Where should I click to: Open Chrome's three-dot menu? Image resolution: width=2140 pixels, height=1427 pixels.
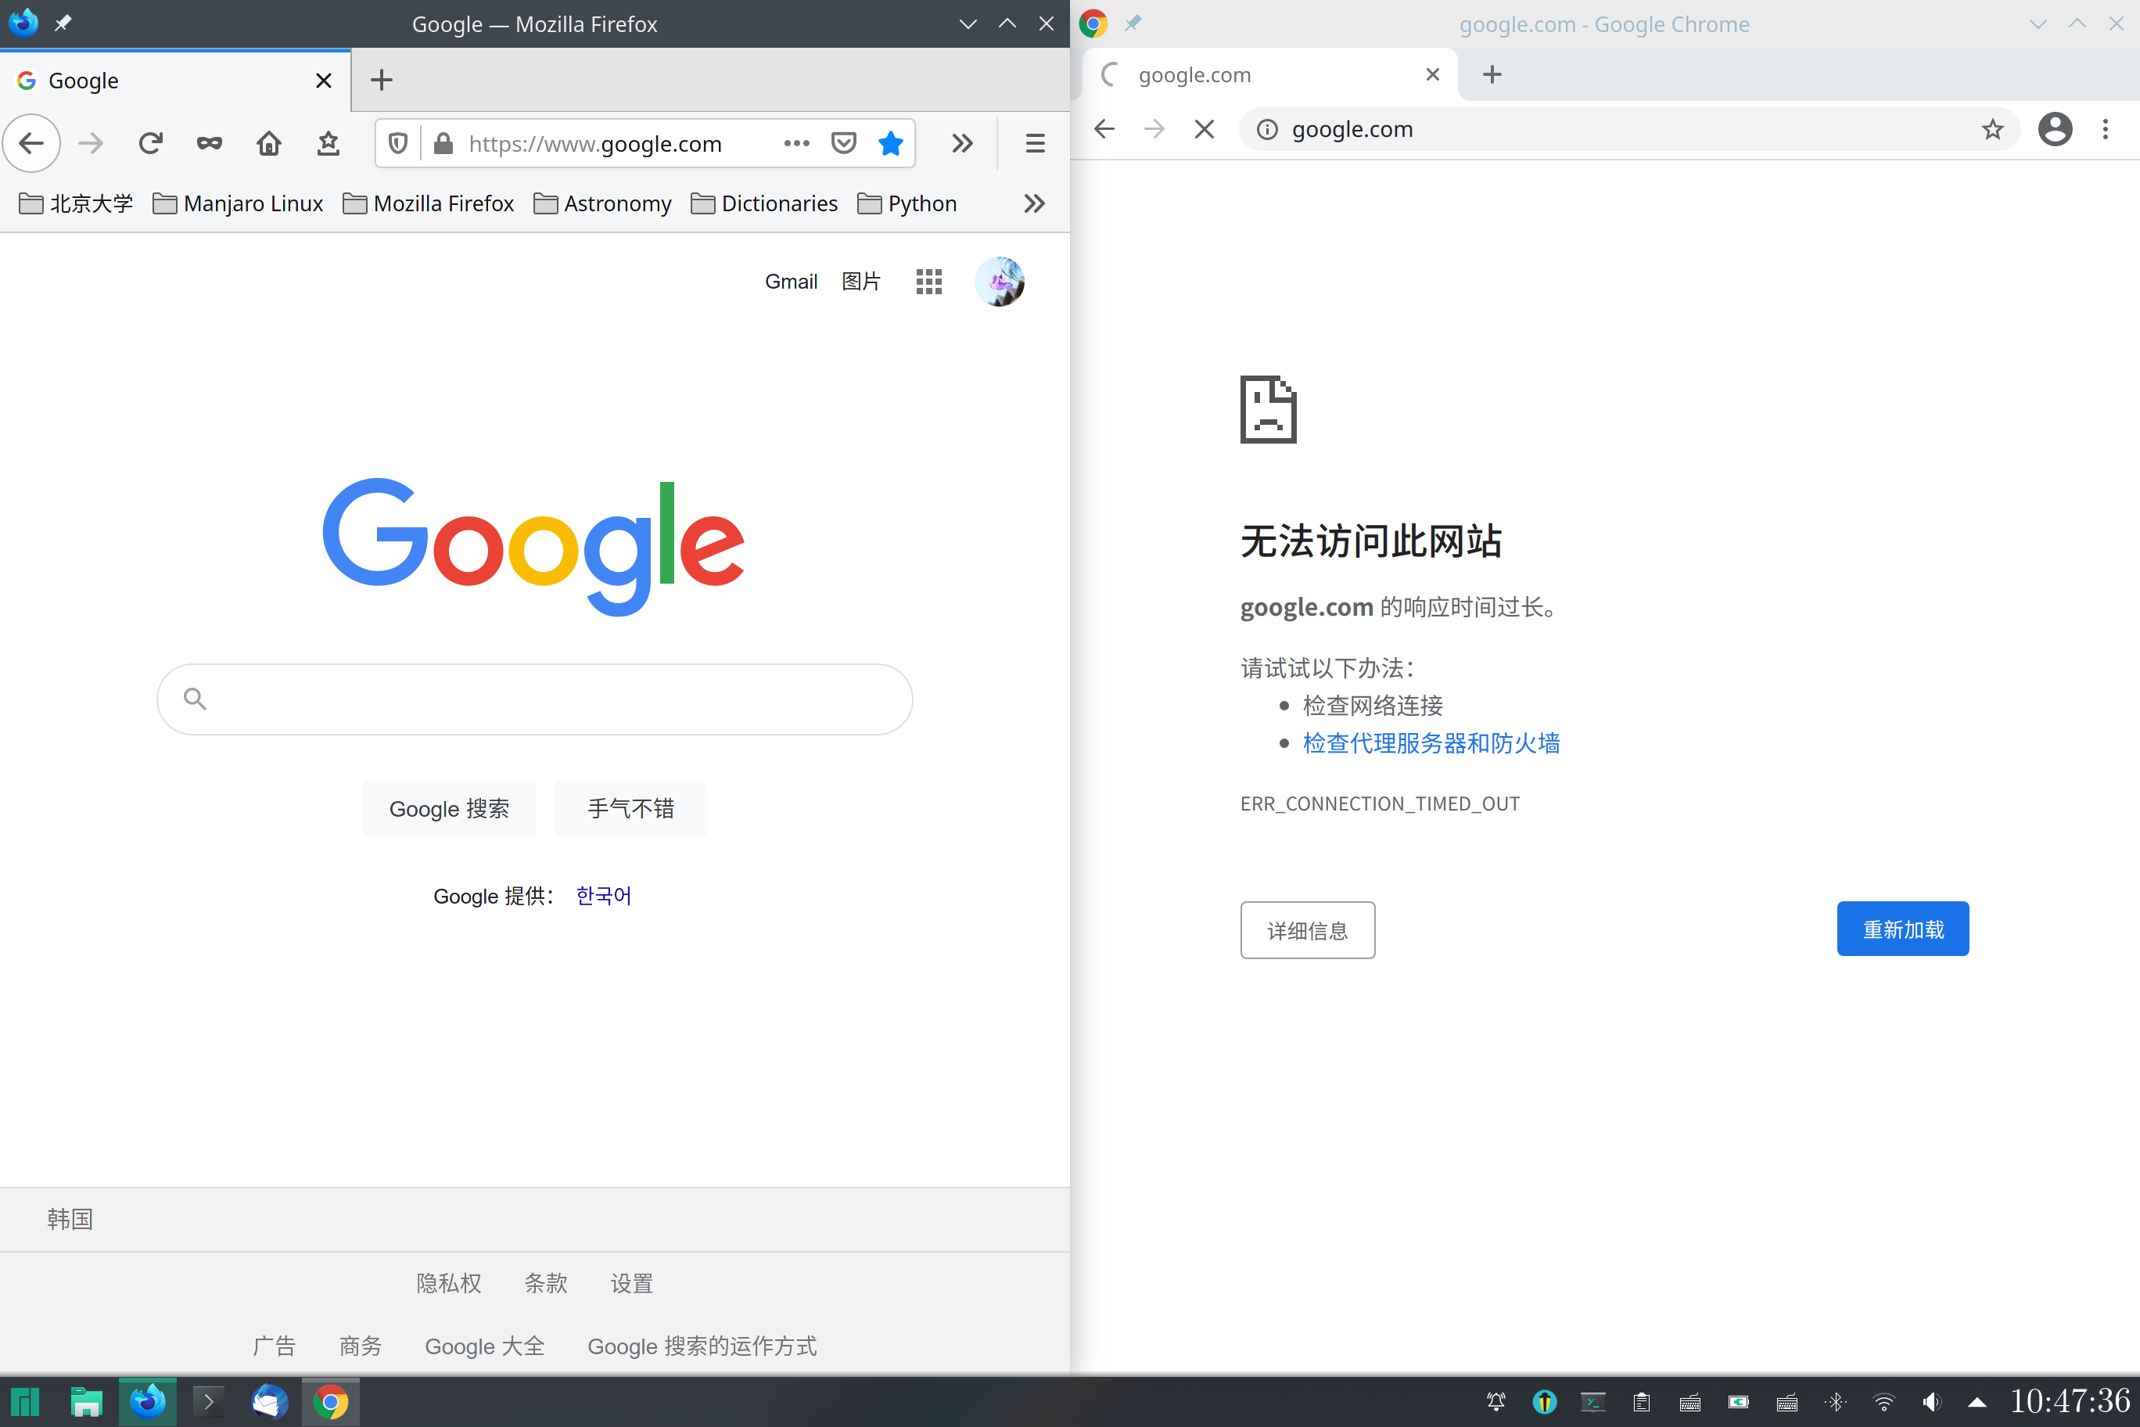pos(2105,129)
